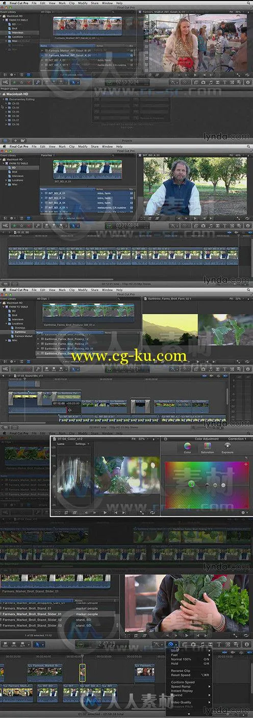This screenshot has height=718, width=253.
Task: Choose Fast from the Retime menu
Action: 175,655
